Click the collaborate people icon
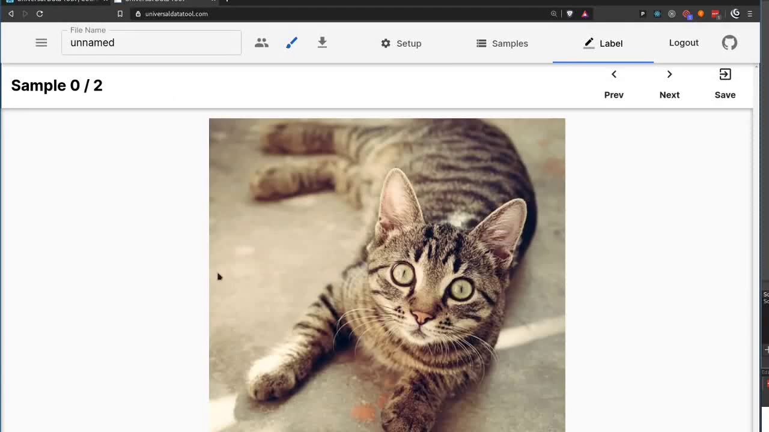769x432 pixels. (261, 43)
